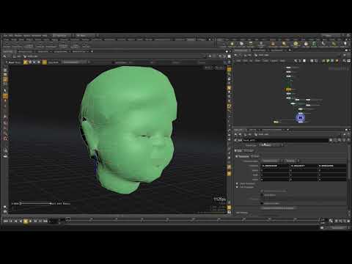Click the rightmost icon in network editor toolbar
Viewport: 352px width, 264px height.
(x=349, y=61)
